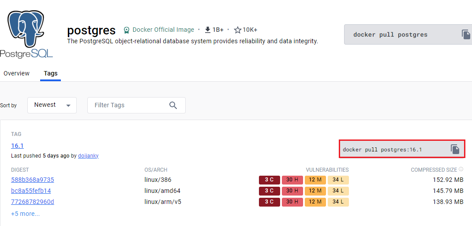This screenshot has height=226, width=472.
Task: Click the search magnifier in Filter Tags
Action: [173, 105]
